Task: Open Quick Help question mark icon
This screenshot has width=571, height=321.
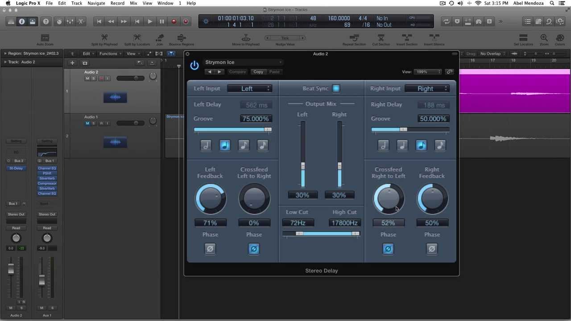Action: (46, 21)
